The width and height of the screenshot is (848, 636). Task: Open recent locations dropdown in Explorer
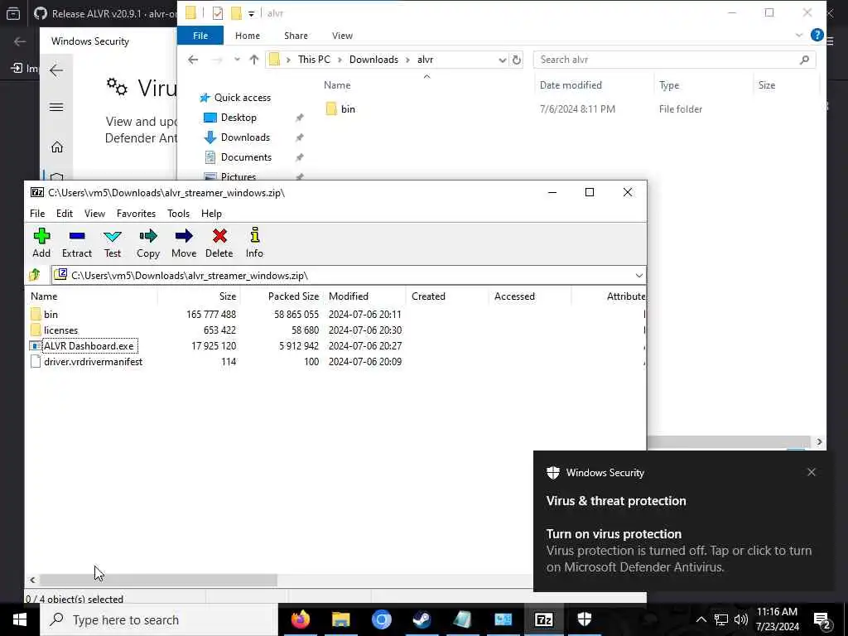(237, 60)
